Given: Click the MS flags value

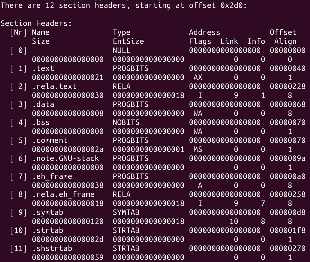Looking at the screenshot, I should click(x=198, y=149).
